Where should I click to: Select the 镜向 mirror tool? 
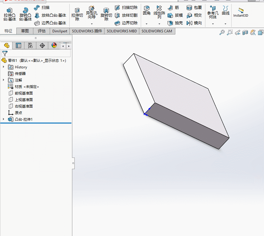pos(194,23)
